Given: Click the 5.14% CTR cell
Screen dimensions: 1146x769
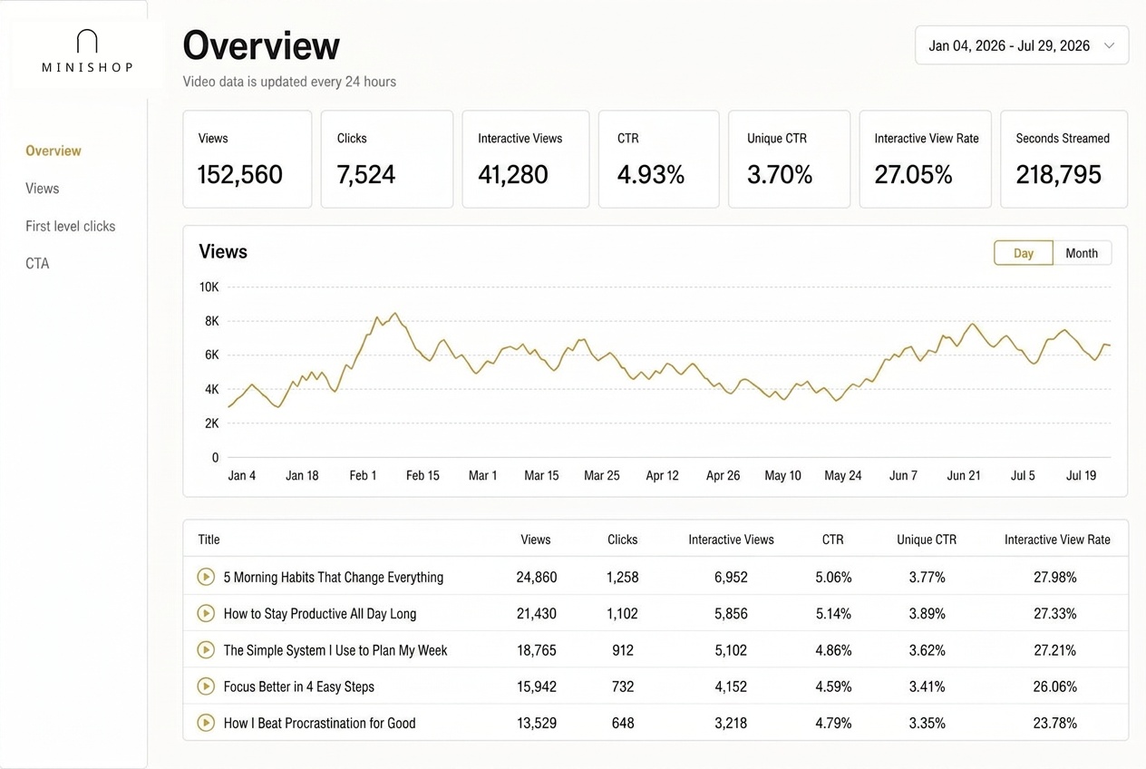Looking at the screenshot, I should (833, 614).
